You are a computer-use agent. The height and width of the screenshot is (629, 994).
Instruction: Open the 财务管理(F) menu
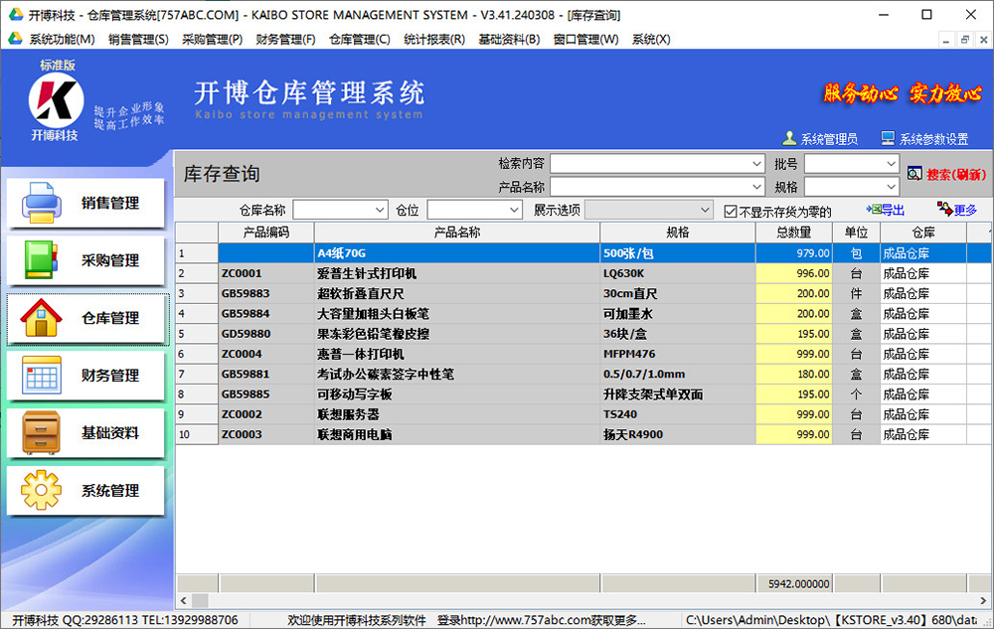286,40
